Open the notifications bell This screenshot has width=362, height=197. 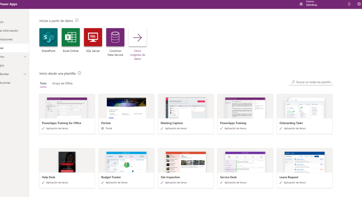pos(349,4)
